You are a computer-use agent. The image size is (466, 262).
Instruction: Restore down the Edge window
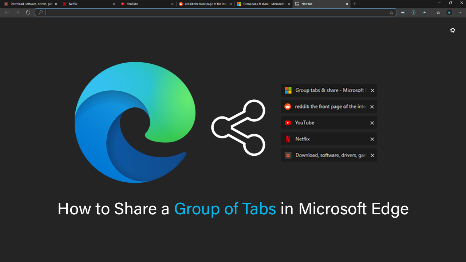tap(450, 3)
